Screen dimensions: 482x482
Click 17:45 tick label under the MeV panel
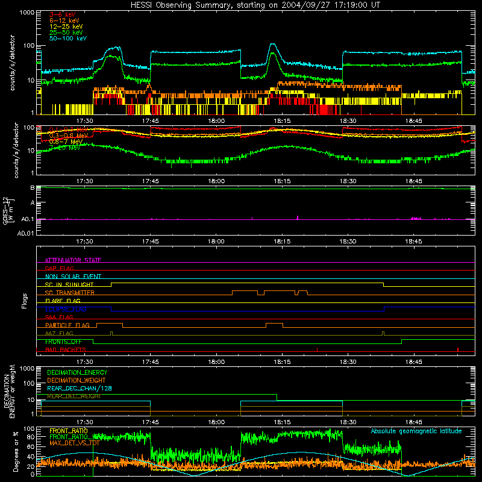point(150,181)
